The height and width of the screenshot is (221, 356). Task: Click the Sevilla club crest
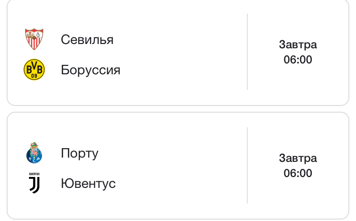coord(34,39)
